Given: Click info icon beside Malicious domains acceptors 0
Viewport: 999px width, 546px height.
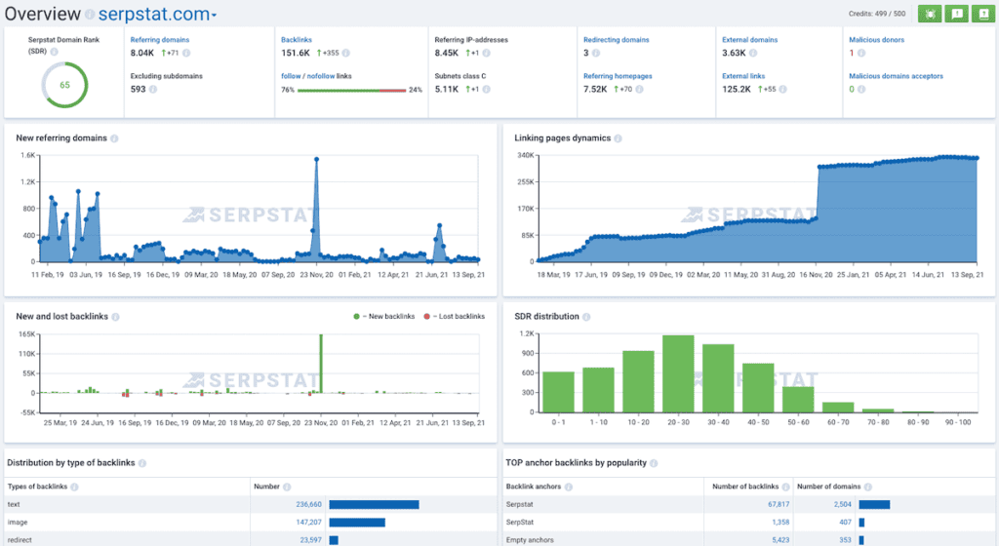Looking at the screenshot, I should pyautogui.click(x=861, y=89).
